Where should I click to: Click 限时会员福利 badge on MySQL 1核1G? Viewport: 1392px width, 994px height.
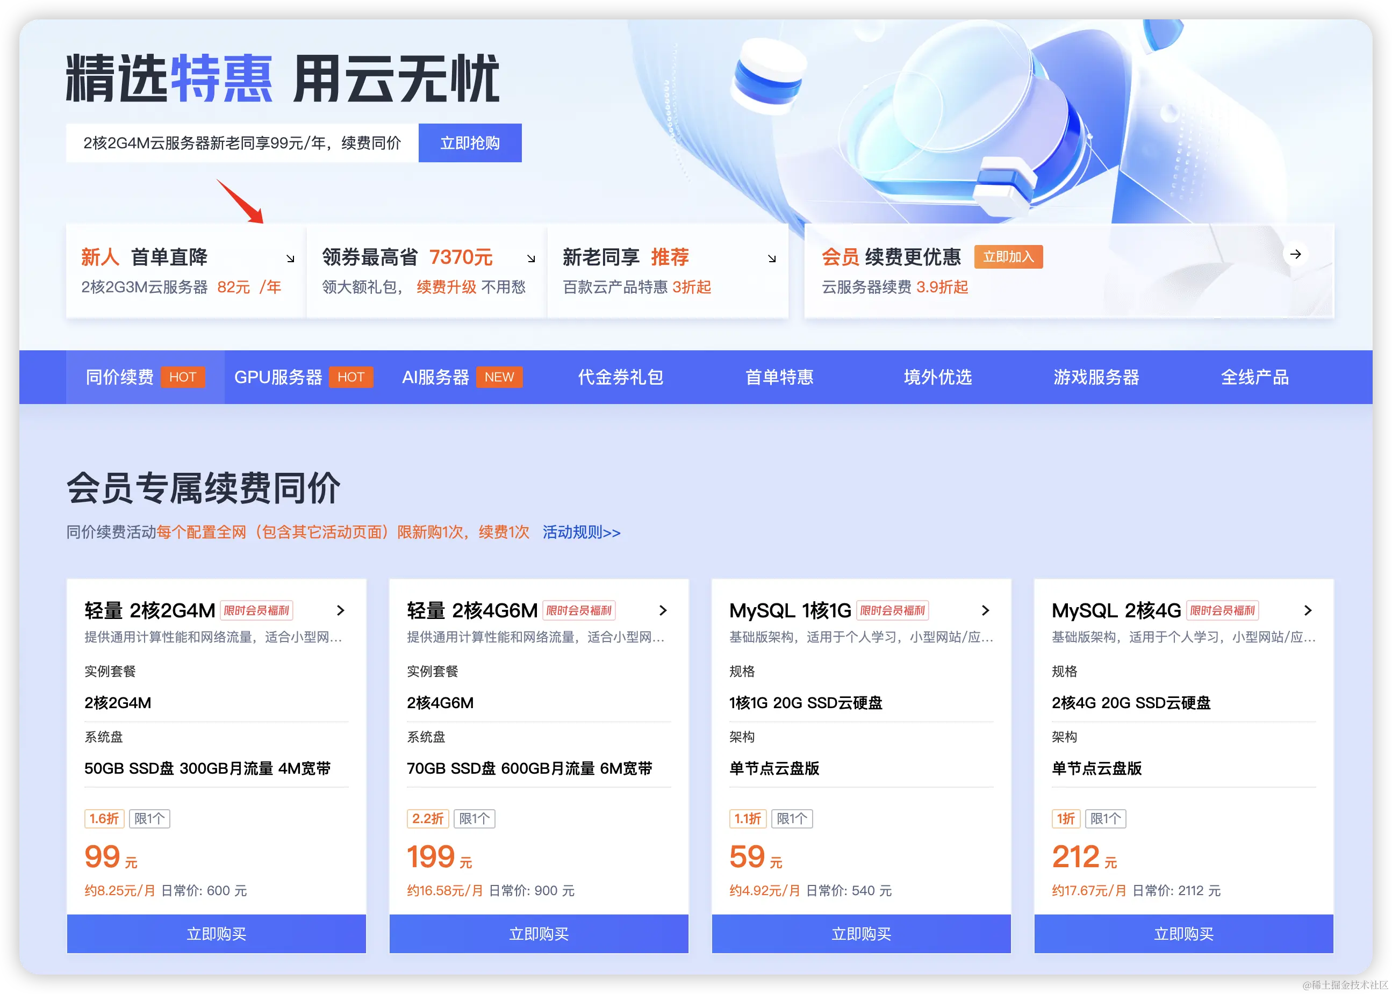coord(892,610)
